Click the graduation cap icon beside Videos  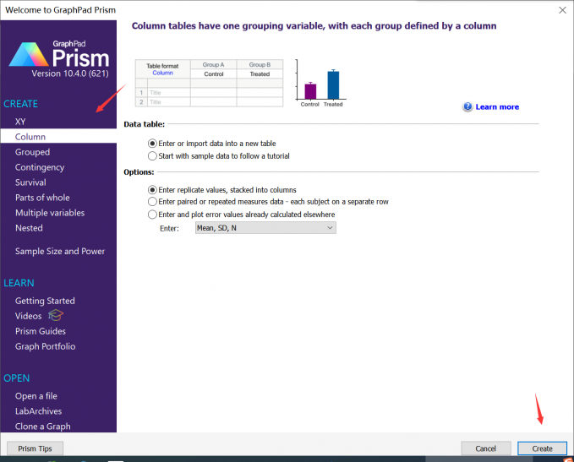[56, 315]
